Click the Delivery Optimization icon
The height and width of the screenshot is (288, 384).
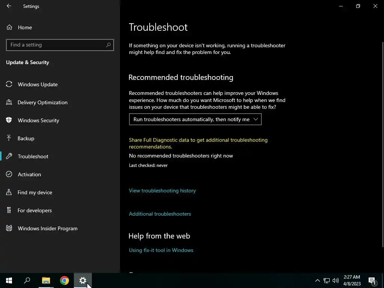click(x=9, y=102)
